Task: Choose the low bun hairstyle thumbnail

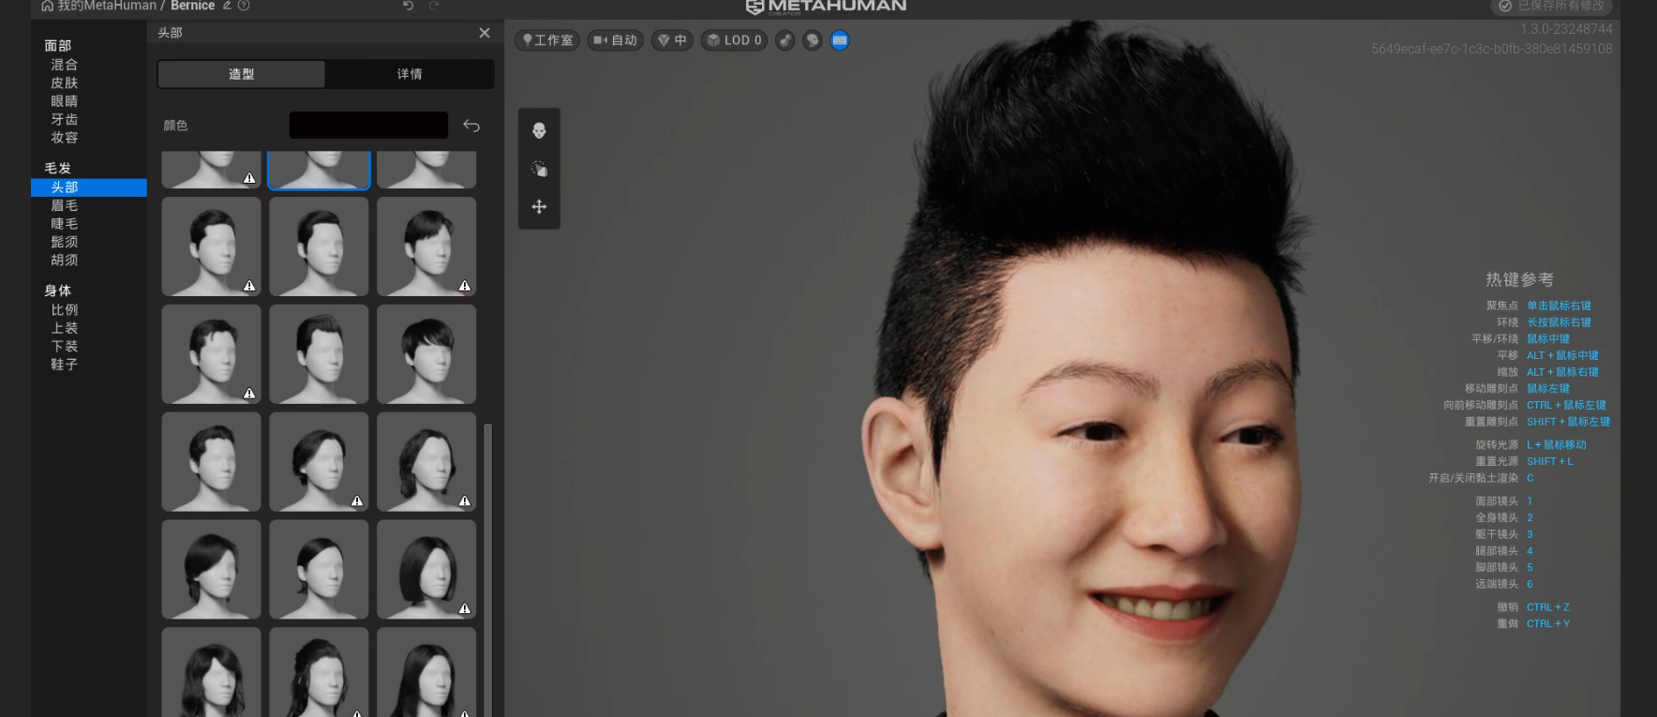Action: tap(319, 570)
